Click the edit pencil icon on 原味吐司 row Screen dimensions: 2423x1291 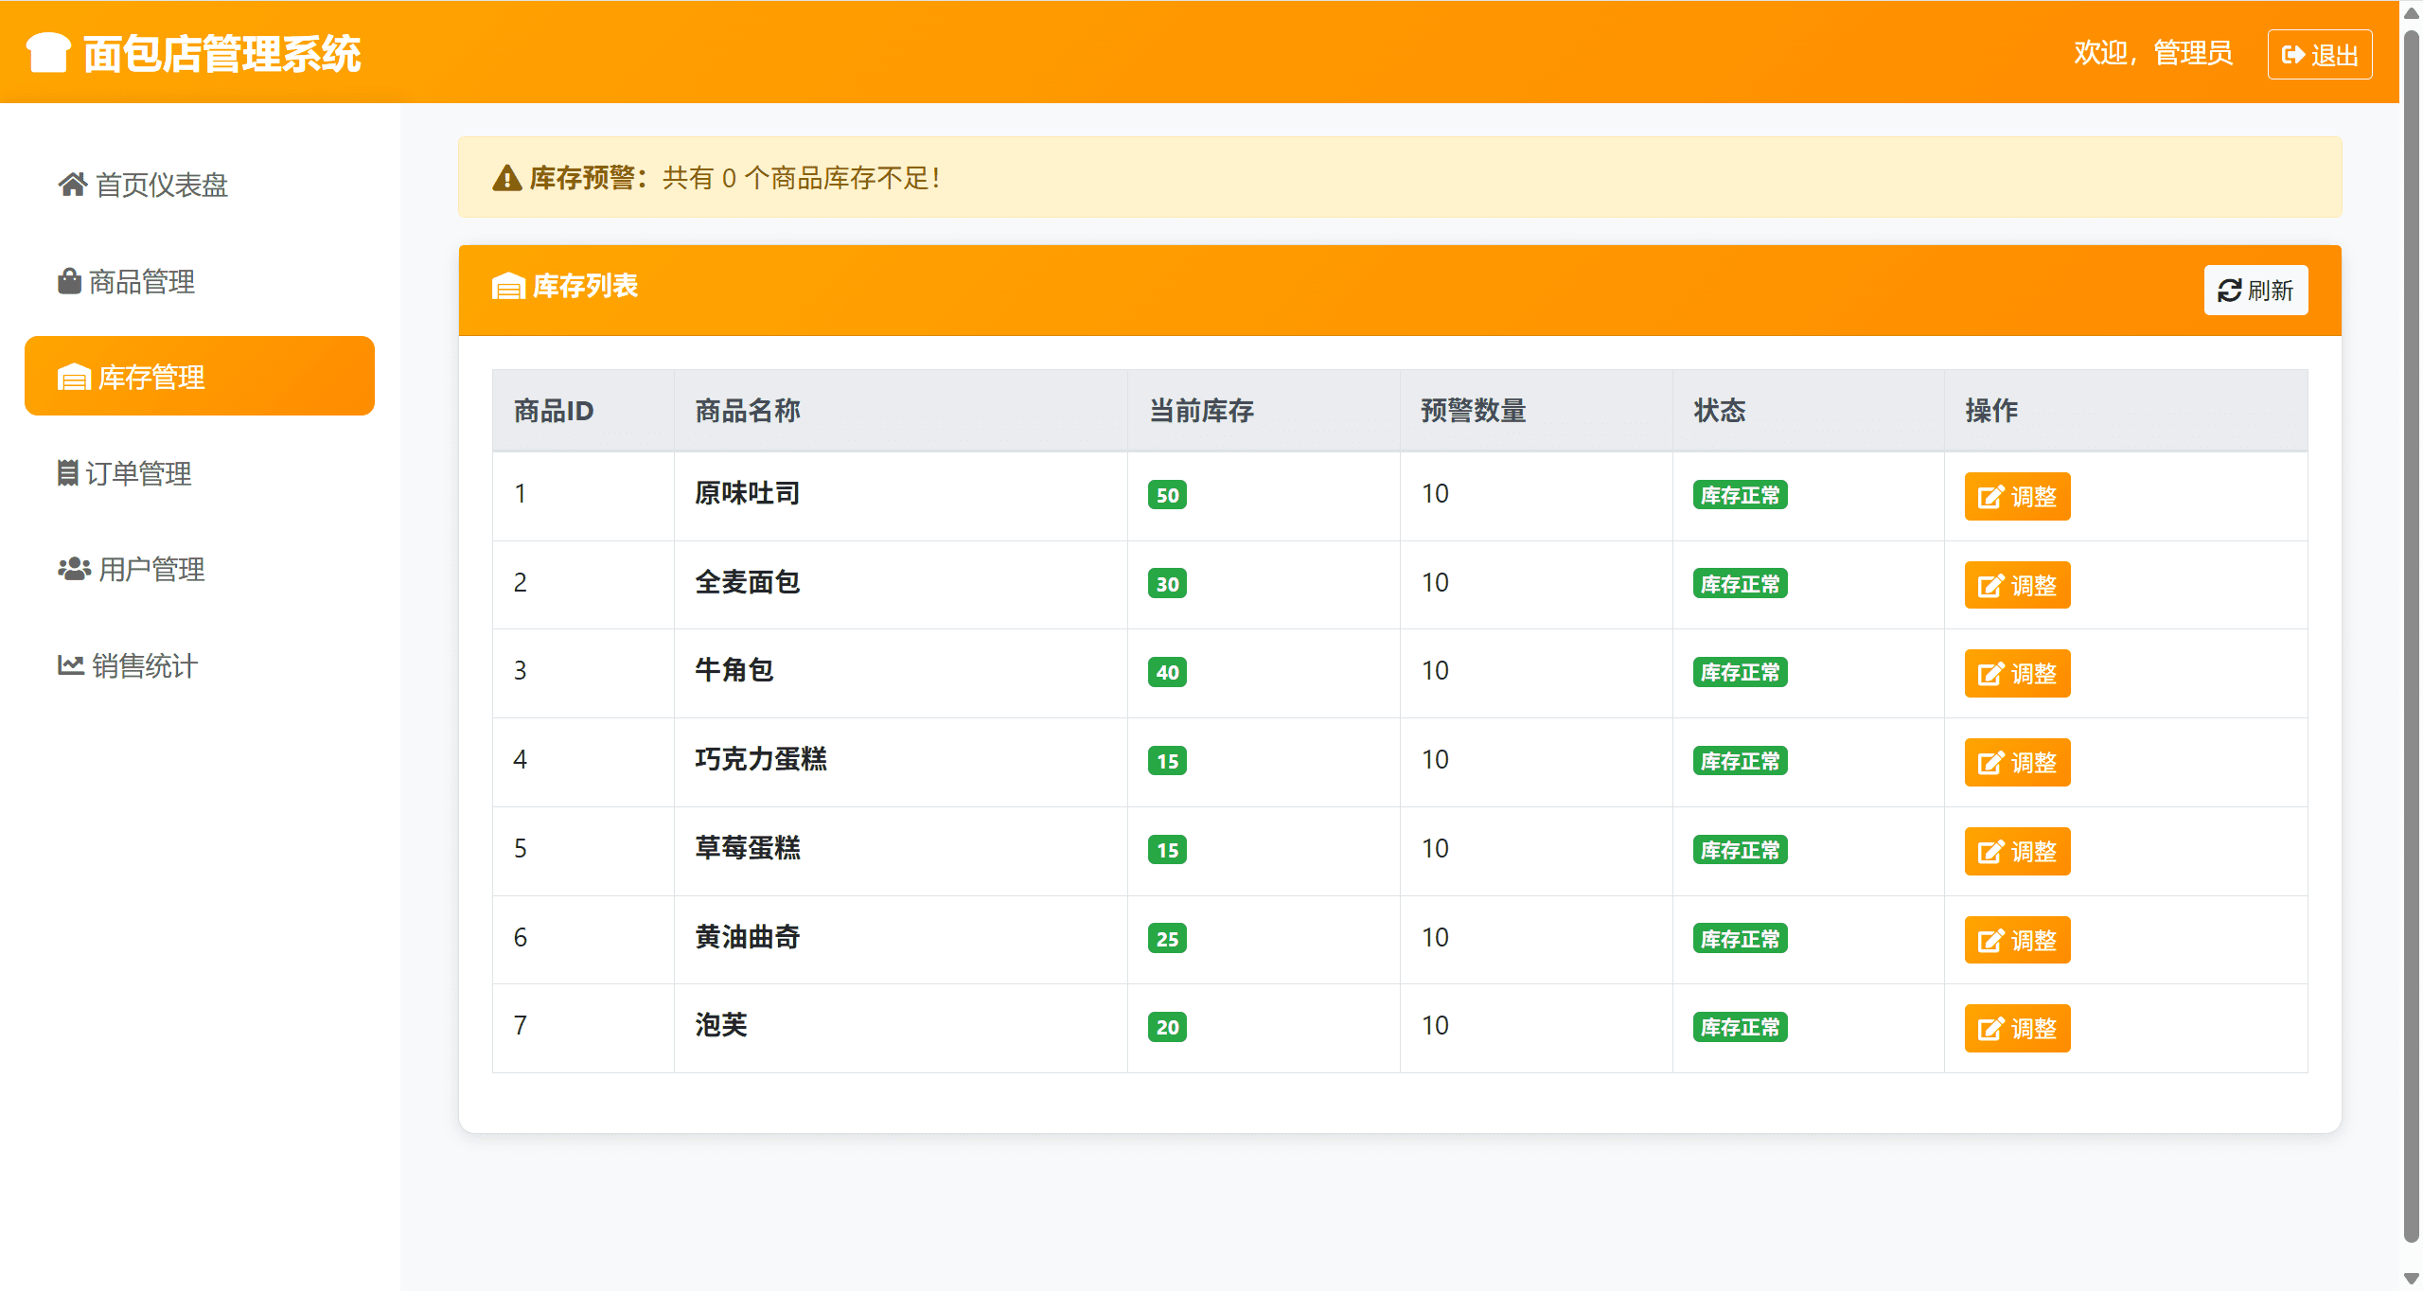click(x=1990, y=495)
